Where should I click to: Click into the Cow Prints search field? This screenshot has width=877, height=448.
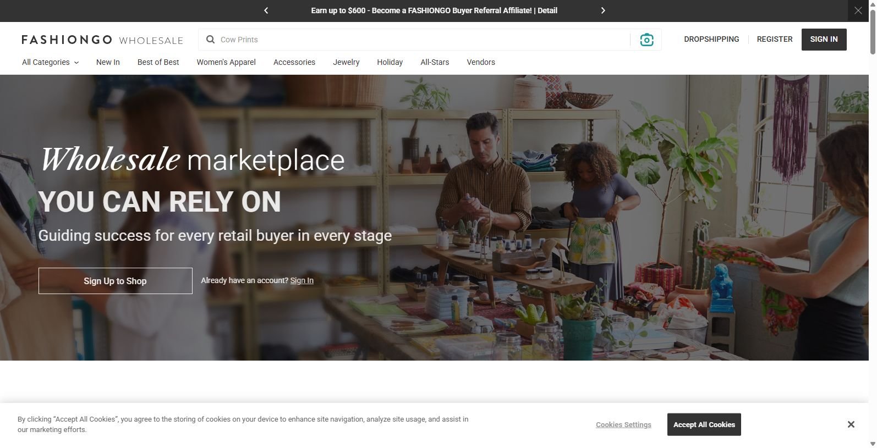[x=418, y=40]
